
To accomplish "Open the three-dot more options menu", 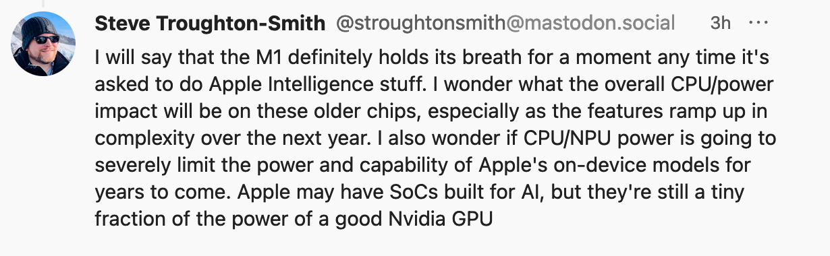I will pos(758,24).
